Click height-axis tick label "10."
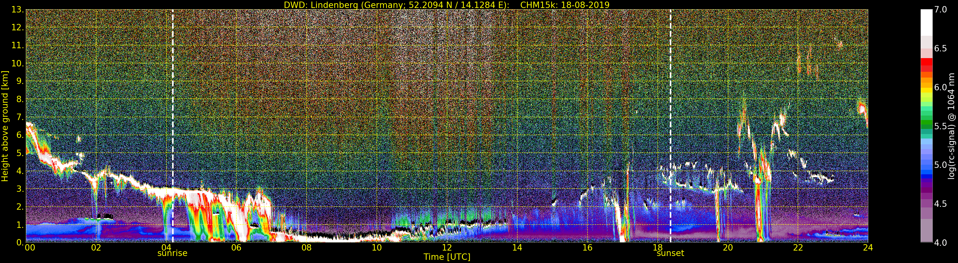The image size is (958, 263). click(18, 64)
